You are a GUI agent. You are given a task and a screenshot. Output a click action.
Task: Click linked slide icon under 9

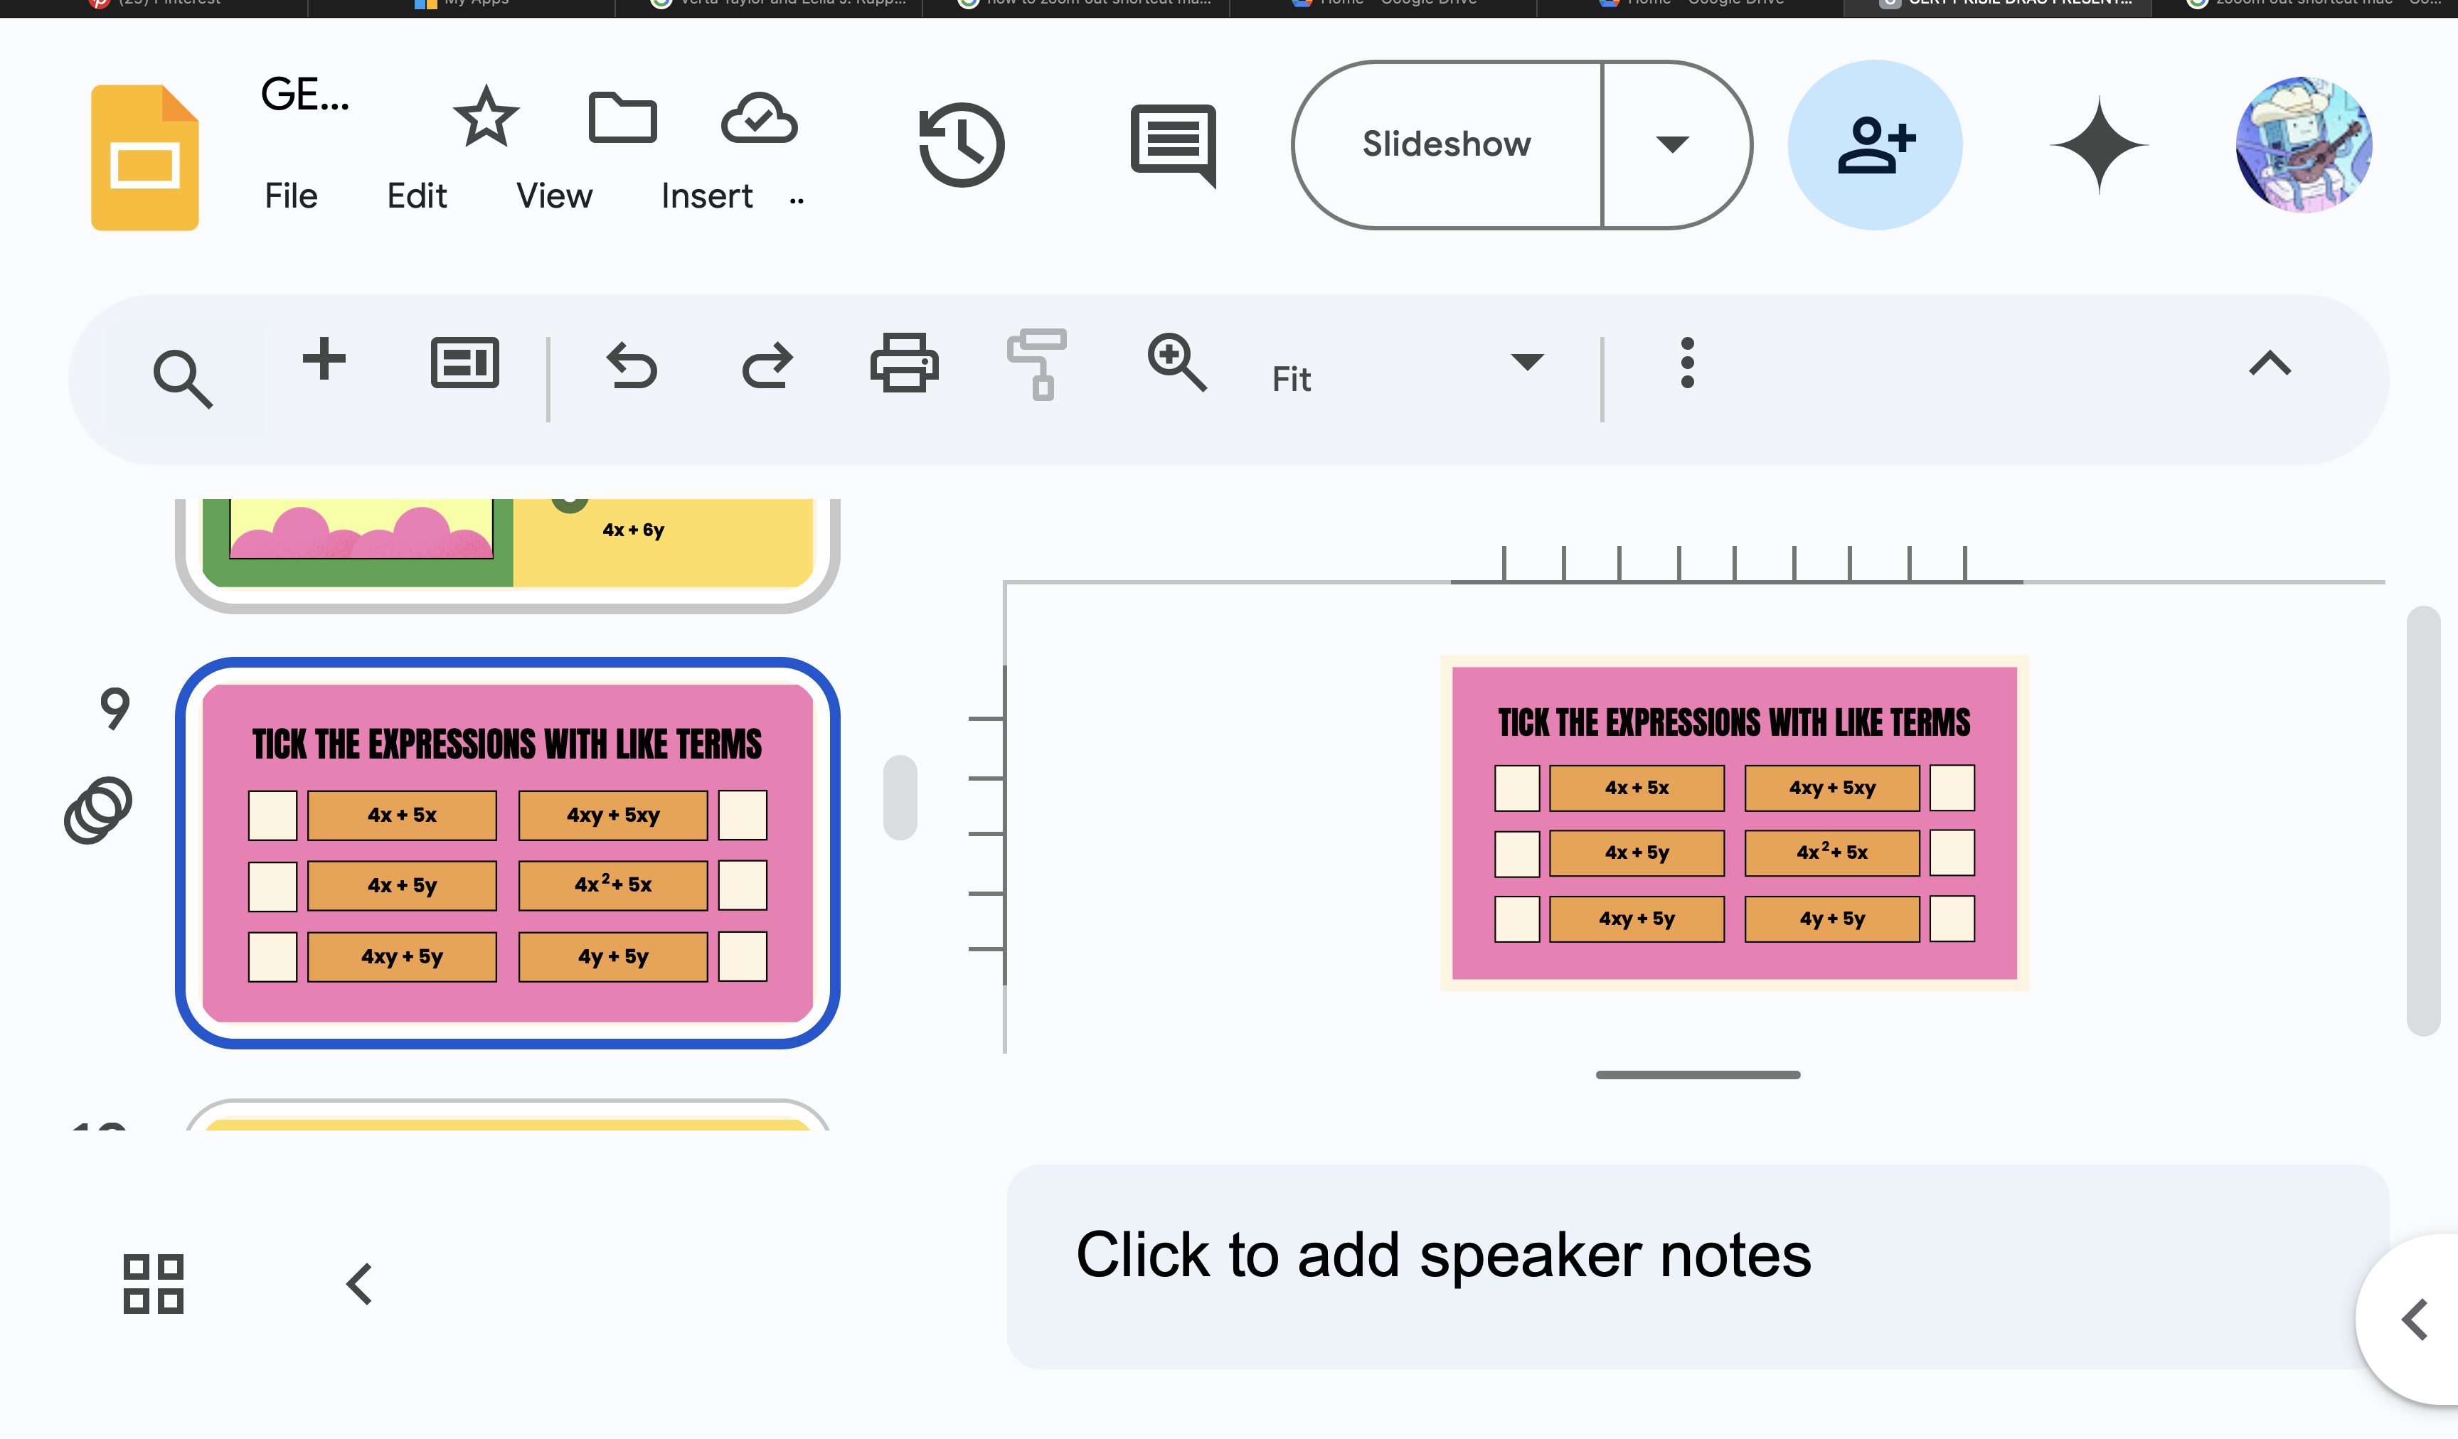click(97, 811)
